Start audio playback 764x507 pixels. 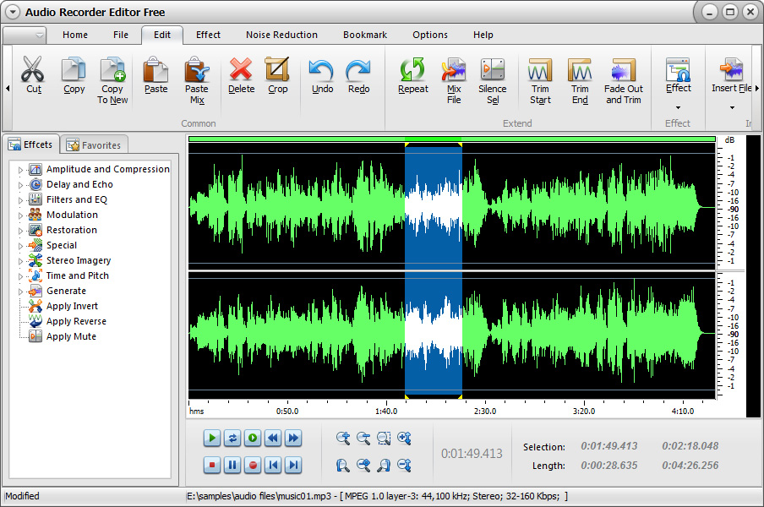[x=211, y=438]
